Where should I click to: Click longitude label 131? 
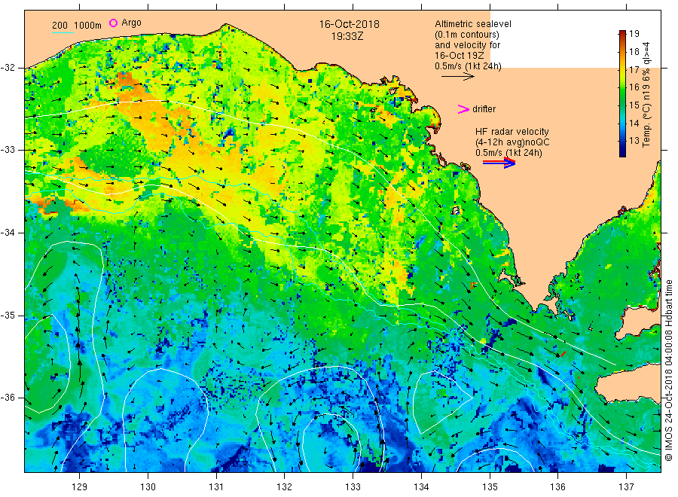coord(216,487)
